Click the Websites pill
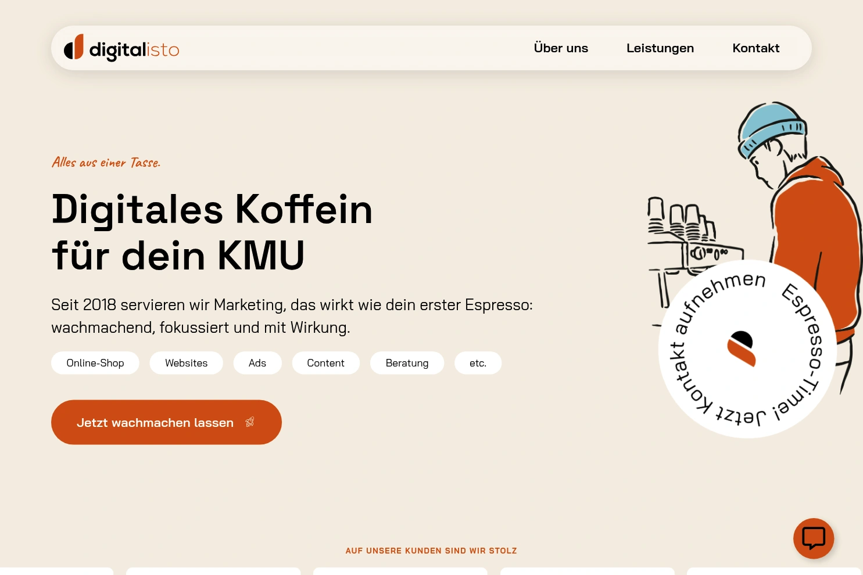The image size is (863, 575). tap(186, 362)
